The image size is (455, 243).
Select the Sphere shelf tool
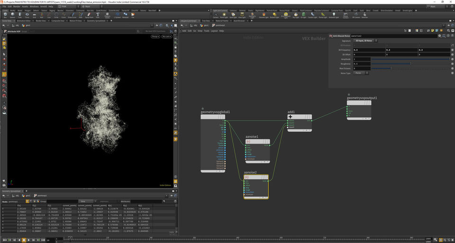point(12,15)
